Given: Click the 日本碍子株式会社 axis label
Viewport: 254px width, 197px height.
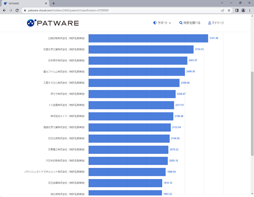Looking at the screenshot, I should point(66,61).
